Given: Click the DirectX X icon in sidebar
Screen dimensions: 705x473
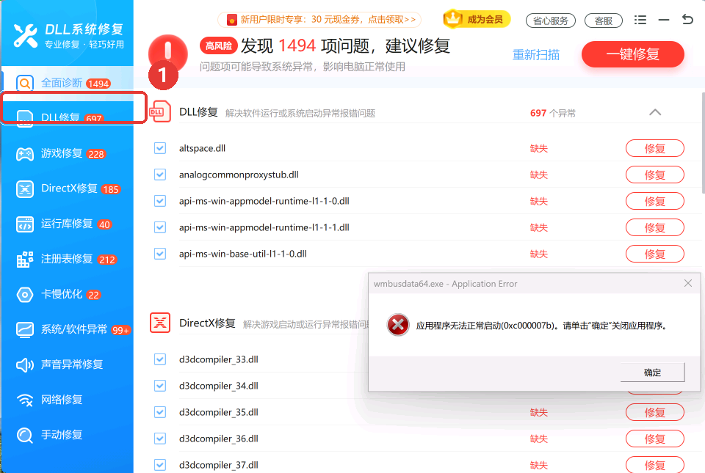Looking at the screenshot, I should click(x=25, y=189).
